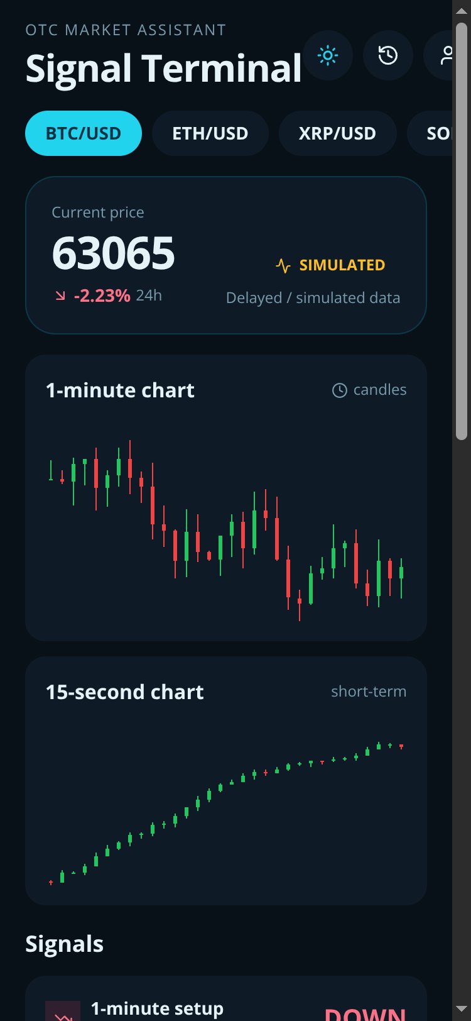
Task: Click the DOWN signal indicator
Action: (365, 1013)
